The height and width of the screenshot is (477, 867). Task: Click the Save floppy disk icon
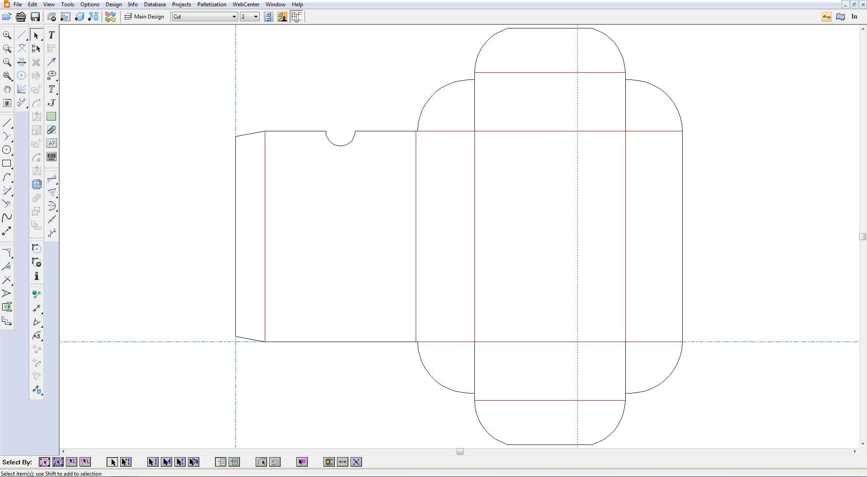(x=35, y=17)
